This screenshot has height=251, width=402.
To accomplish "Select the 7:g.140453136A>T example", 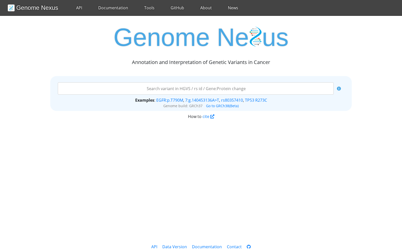I will click(x=202, y=100).
